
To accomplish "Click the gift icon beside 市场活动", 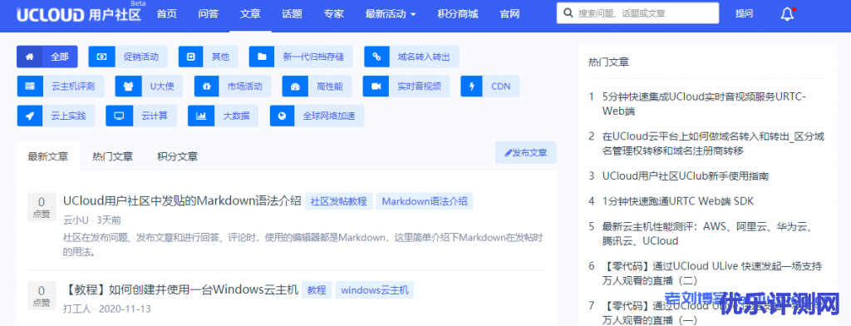I will pyautogui.click(x=207, y=86).
